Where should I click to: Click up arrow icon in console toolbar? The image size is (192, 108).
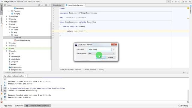pyautogui.click(x=5, y=82)
